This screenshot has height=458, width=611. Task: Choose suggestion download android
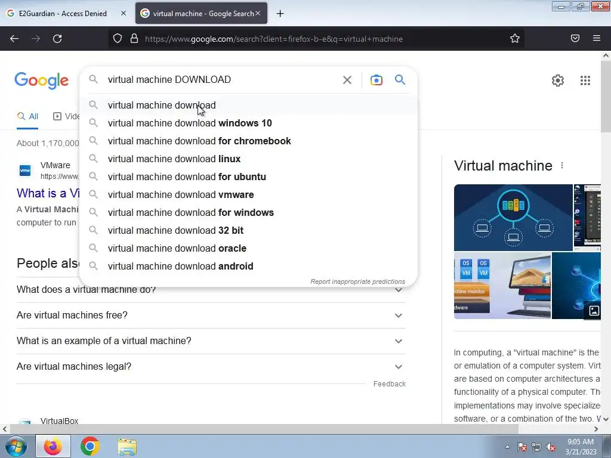248,267
